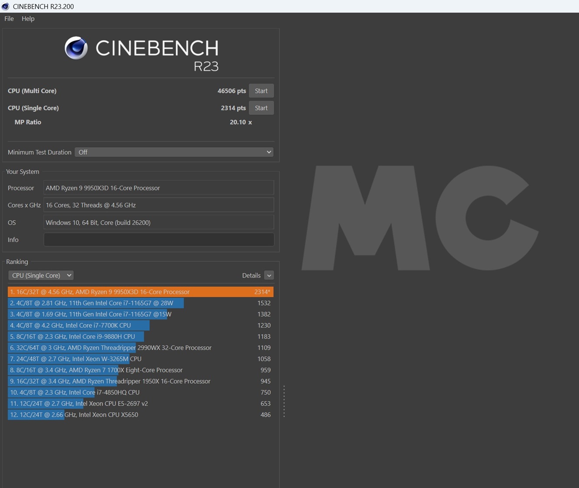This screenshot has width=579, height=488.
Task: Select the i7-1165G7 @ 28W ranking entry
Action: [140, 303]
